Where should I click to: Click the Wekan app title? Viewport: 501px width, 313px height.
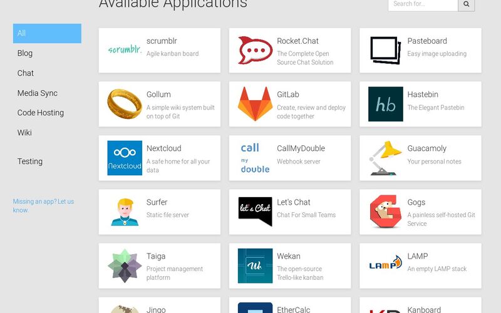(288, 256)
